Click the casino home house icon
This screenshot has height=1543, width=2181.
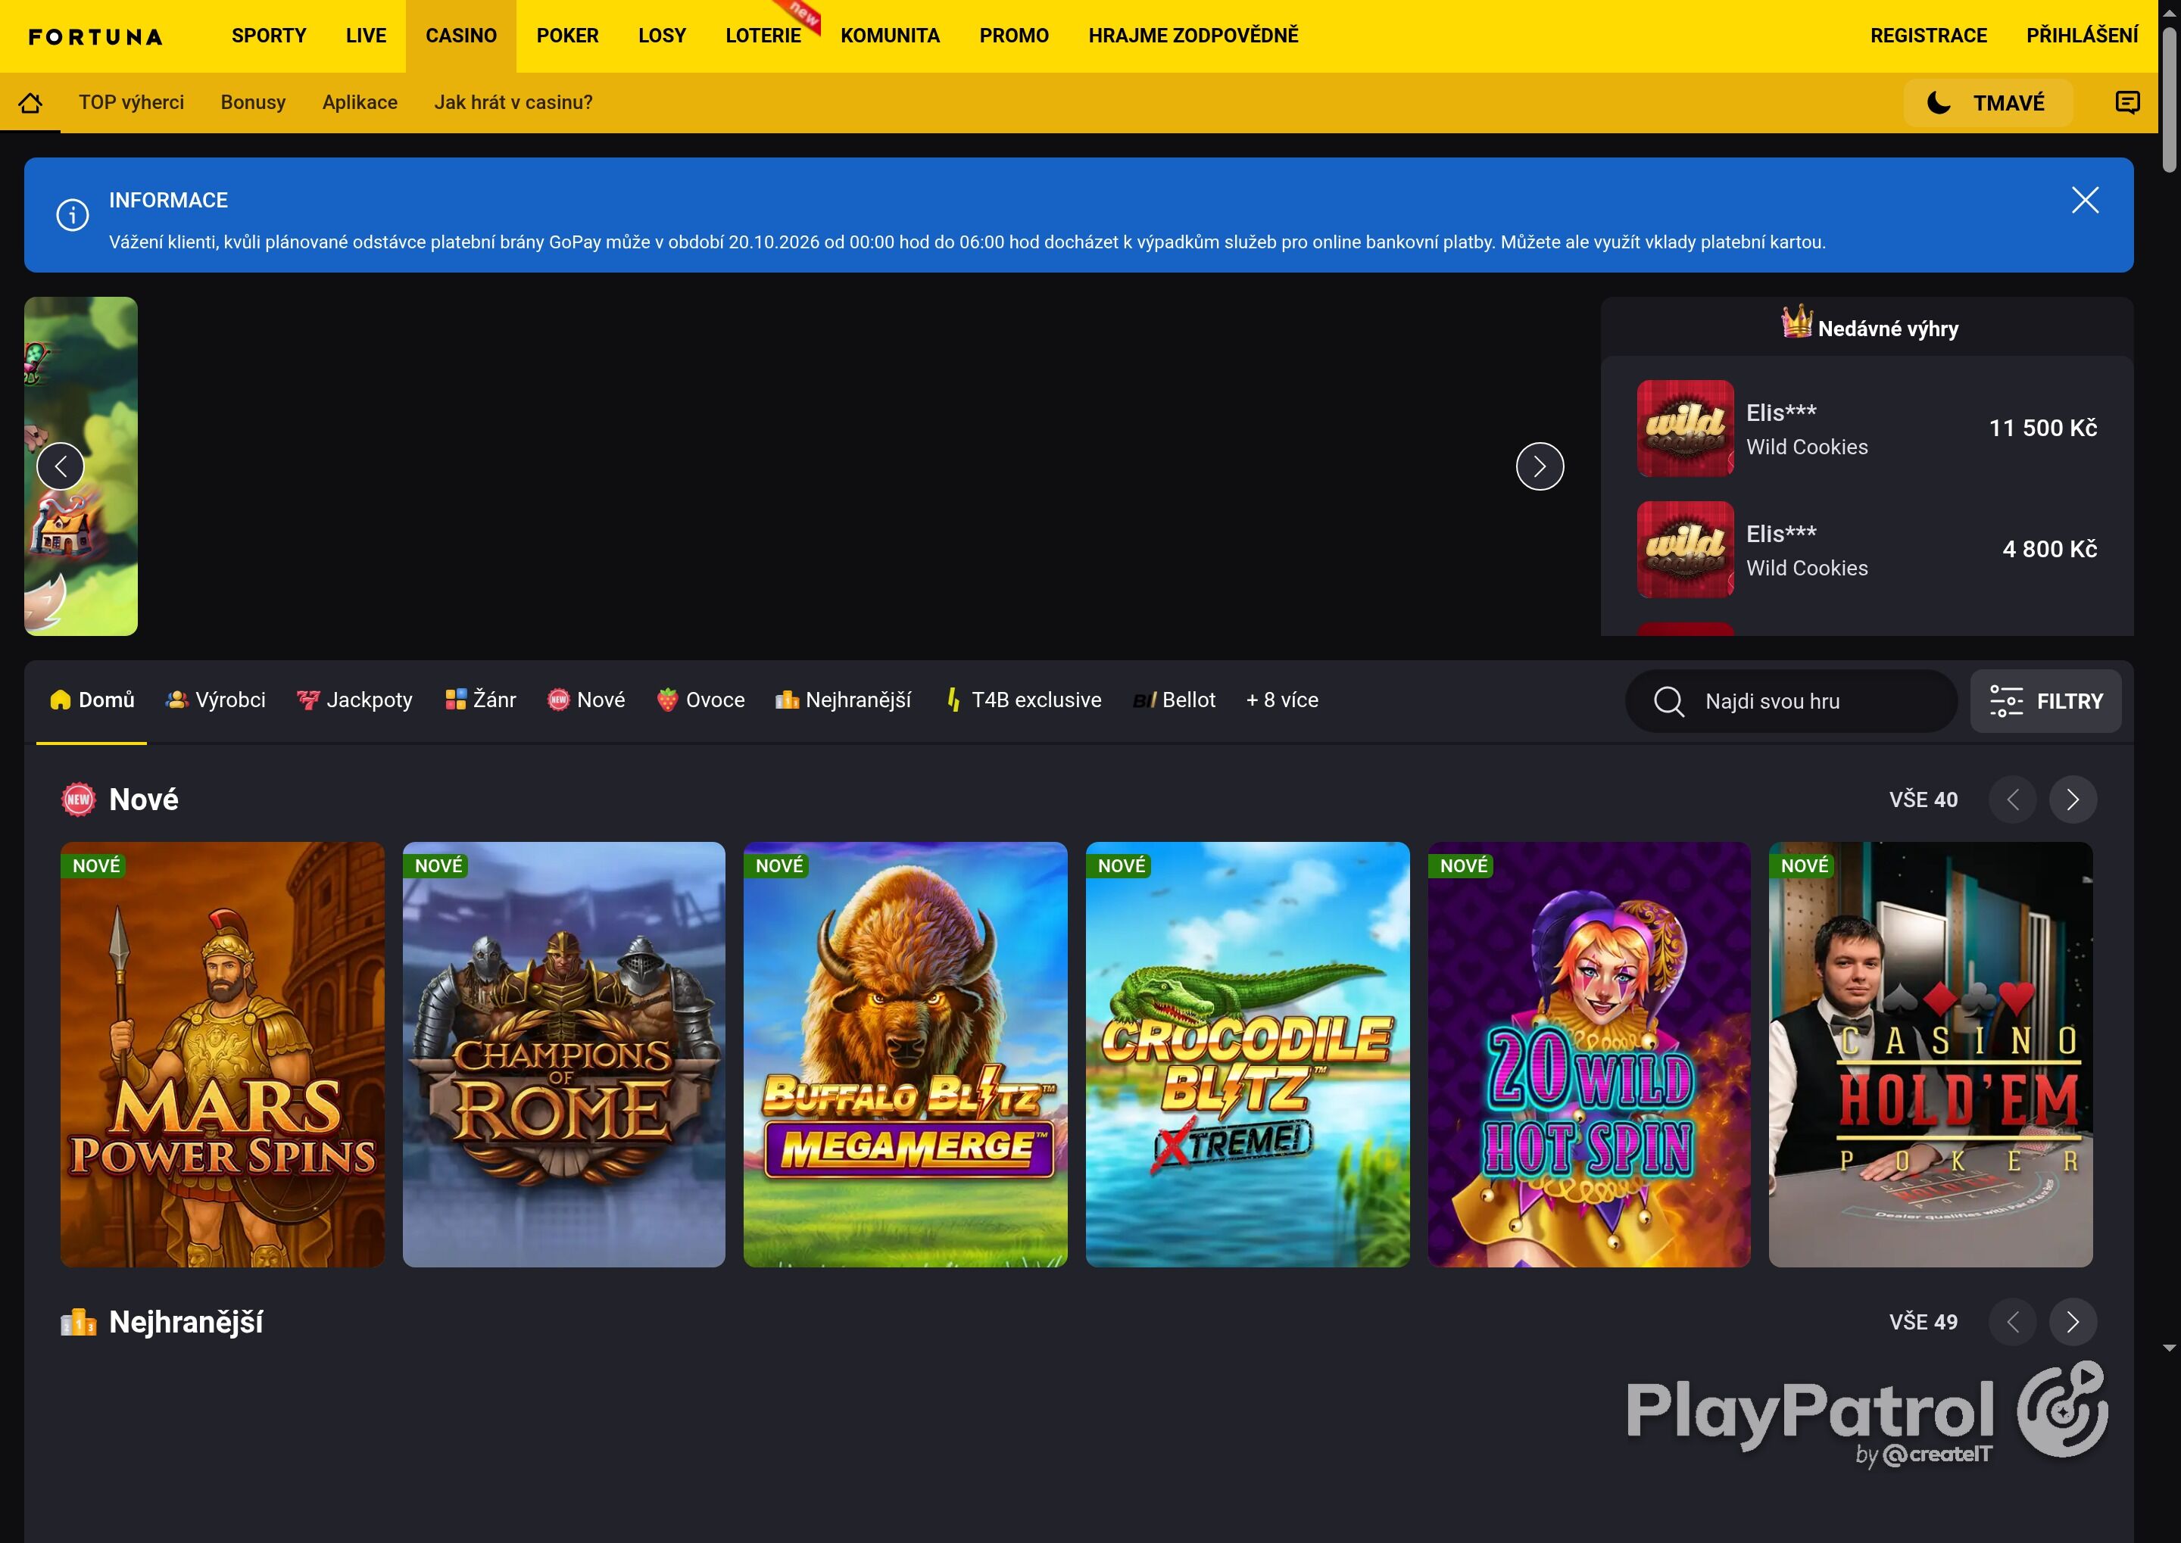click(30, 103)
